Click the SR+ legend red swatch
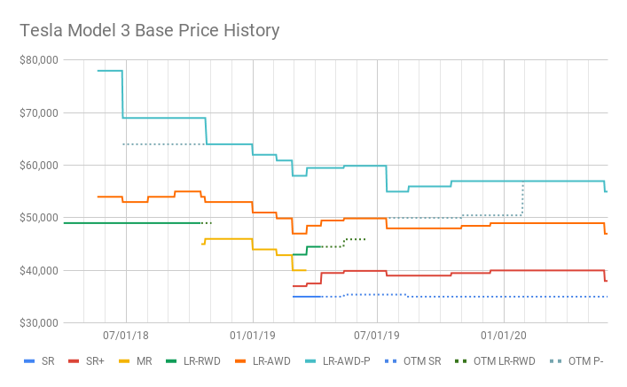The image size is (627, 387). click(73, 361)
